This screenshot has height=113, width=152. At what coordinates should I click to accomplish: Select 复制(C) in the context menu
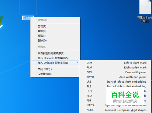click(55, 31)
